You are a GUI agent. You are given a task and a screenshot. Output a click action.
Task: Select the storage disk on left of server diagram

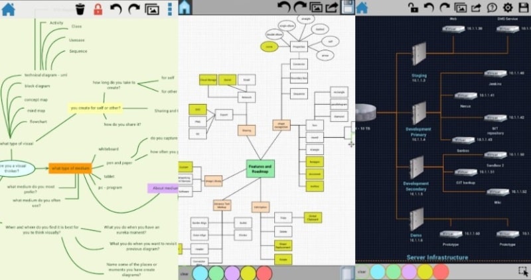coord(366,113)
